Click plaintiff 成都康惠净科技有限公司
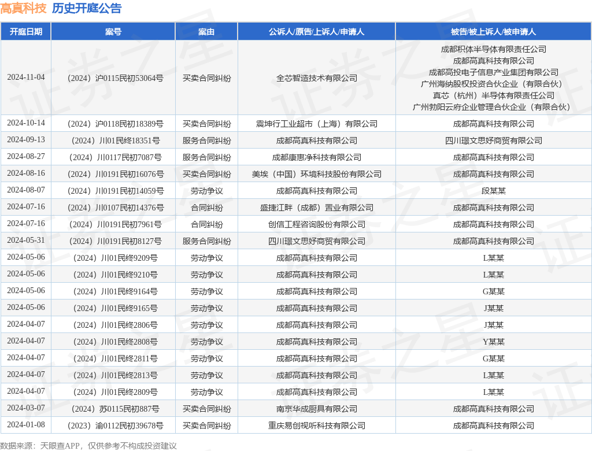The height and width of the screenshot is (451, 592). coord(317,157)
